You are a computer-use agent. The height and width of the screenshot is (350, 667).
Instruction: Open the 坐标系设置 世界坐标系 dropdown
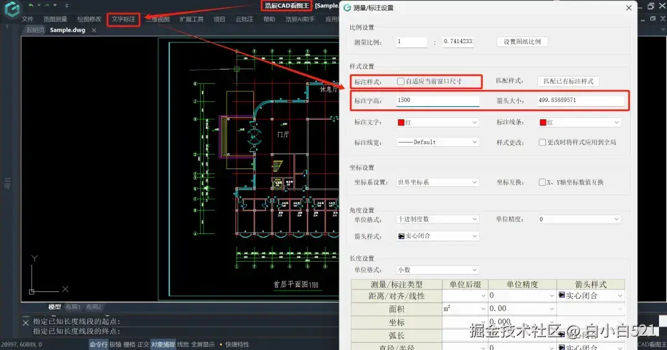(438, 182)
